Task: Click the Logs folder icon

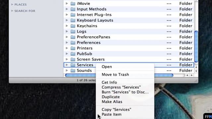Action: coord(73,31)
